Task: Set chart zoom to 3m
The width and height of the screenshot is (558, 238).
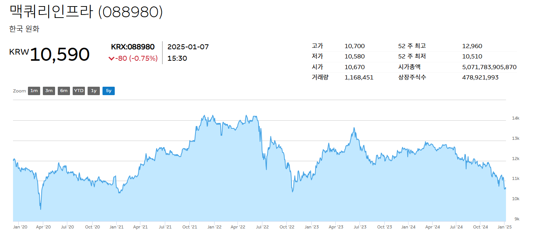Action: pos(49,91)
